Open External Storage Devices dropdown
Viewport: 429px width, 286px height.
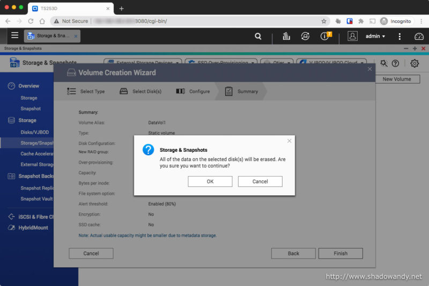tap(143, 63)
